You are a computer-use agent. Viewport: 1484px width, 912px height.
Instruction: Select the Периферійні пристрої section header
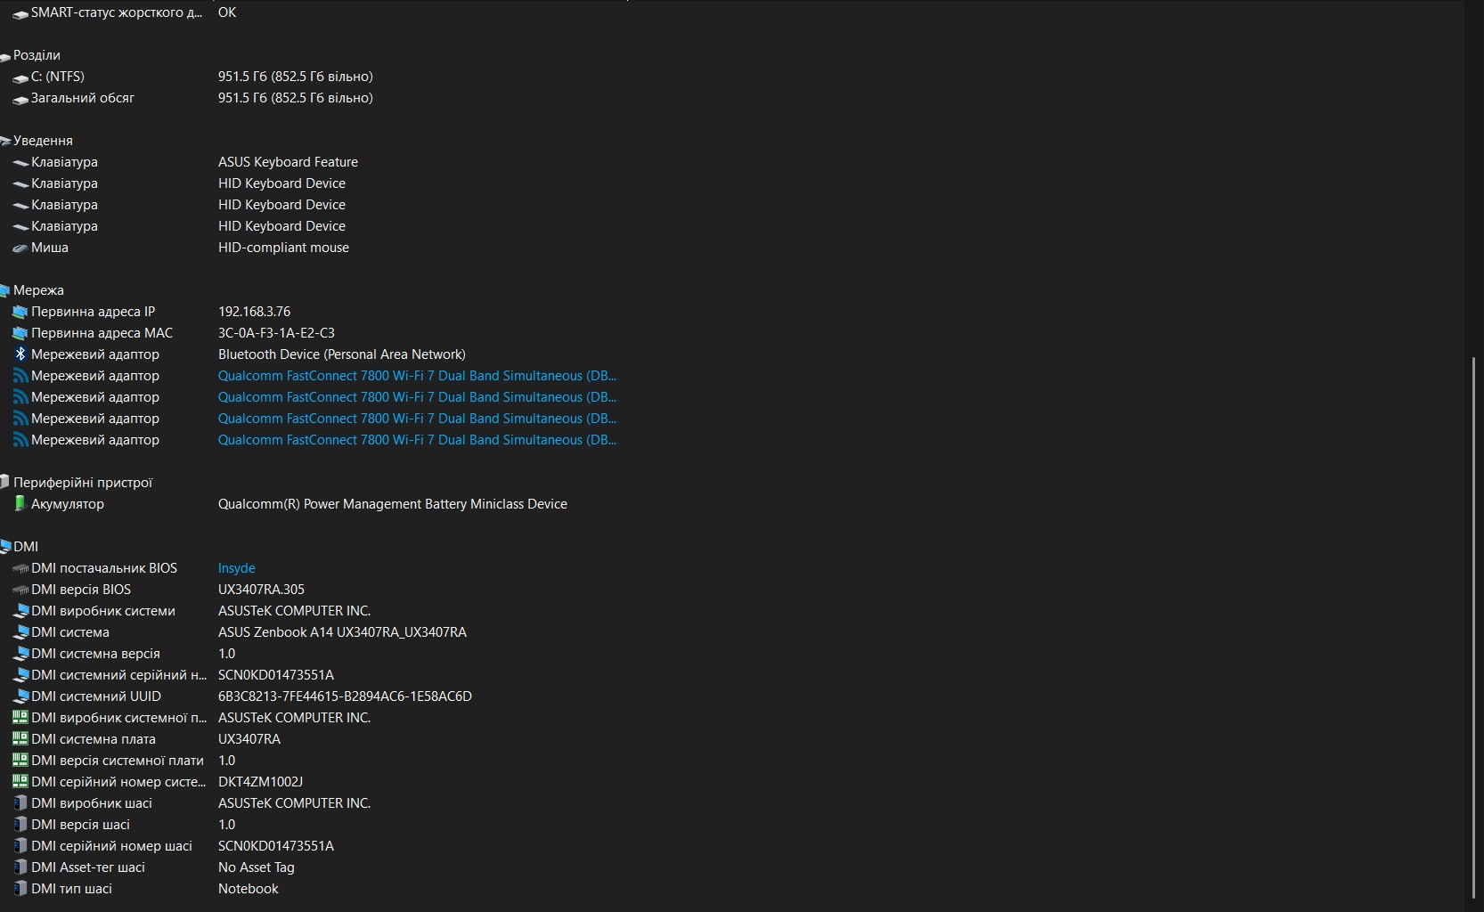[83, 483]
